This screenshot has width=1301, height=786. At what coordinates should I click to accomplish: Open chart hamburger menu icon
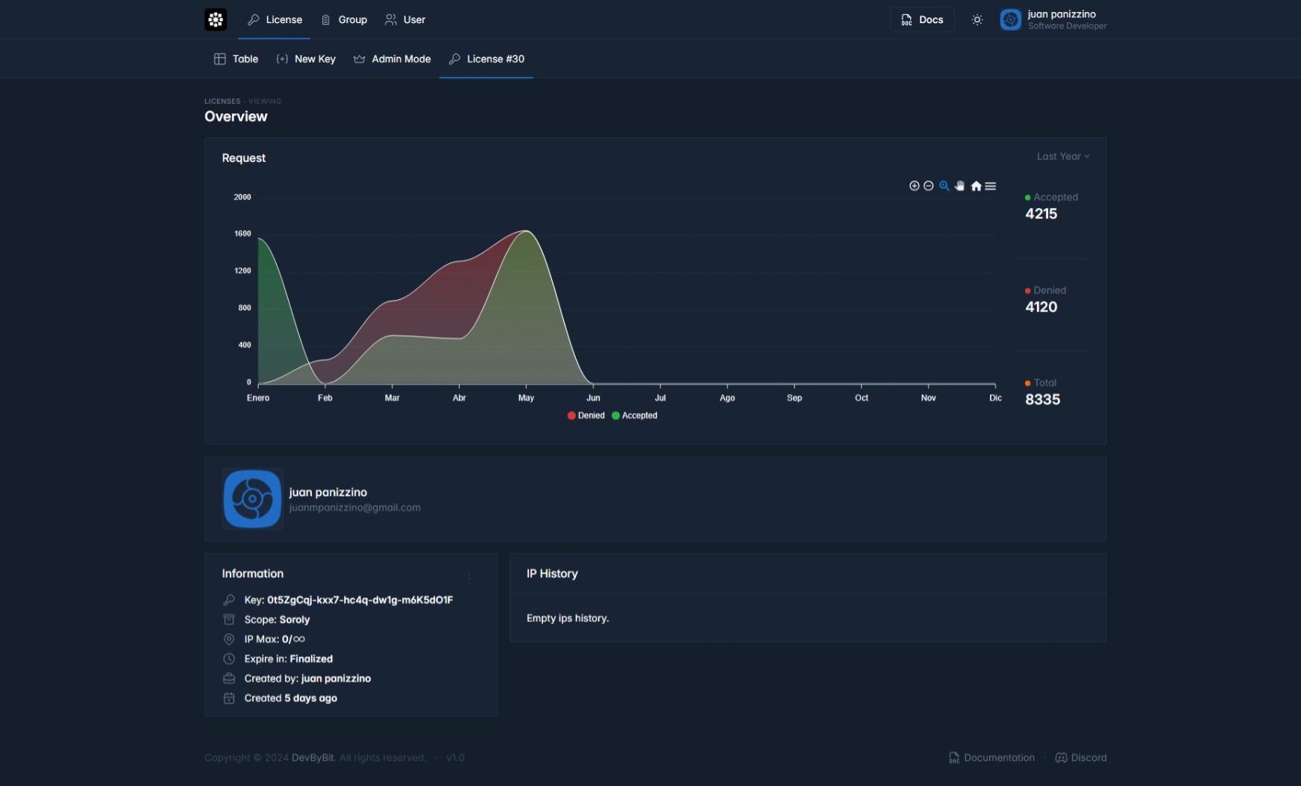point(991,186)
